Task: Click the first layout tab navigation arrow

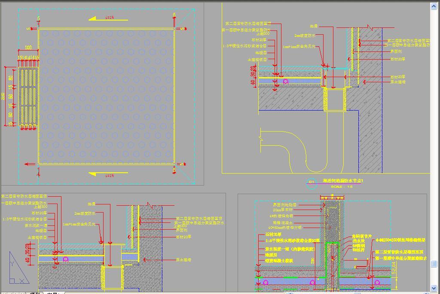Action: 4,293
